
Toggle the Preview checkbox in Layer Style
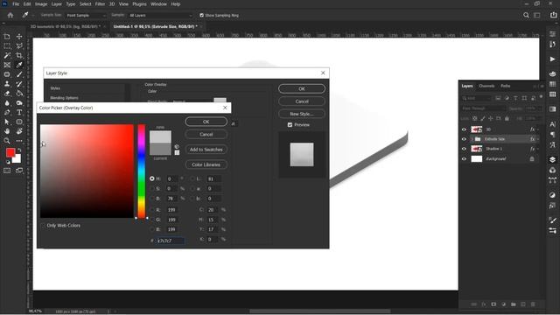290,124
